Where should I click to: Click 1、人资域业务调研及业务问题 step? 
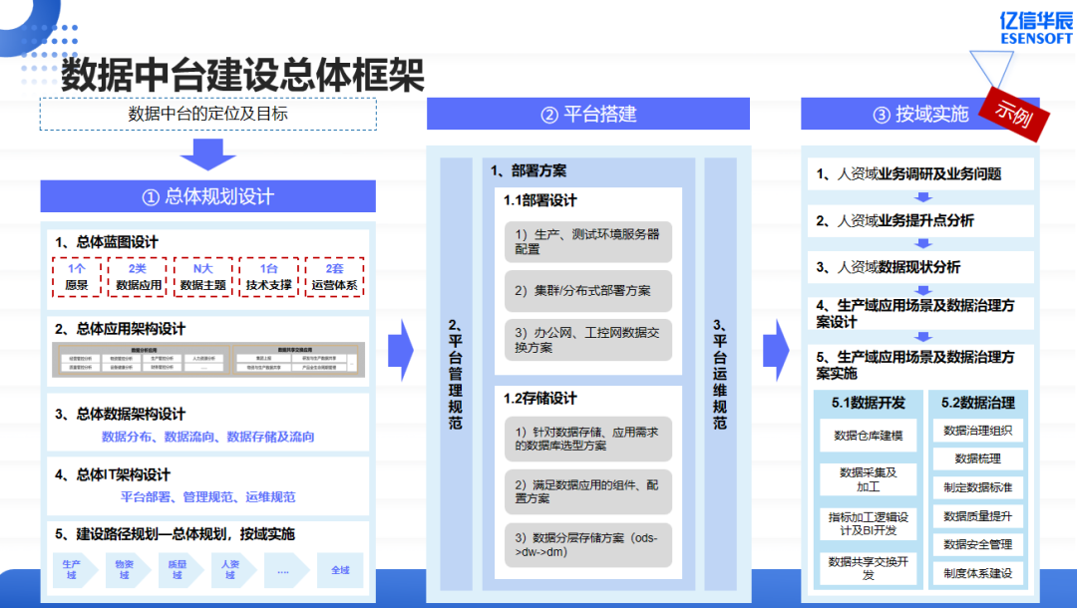coord(920,173)
